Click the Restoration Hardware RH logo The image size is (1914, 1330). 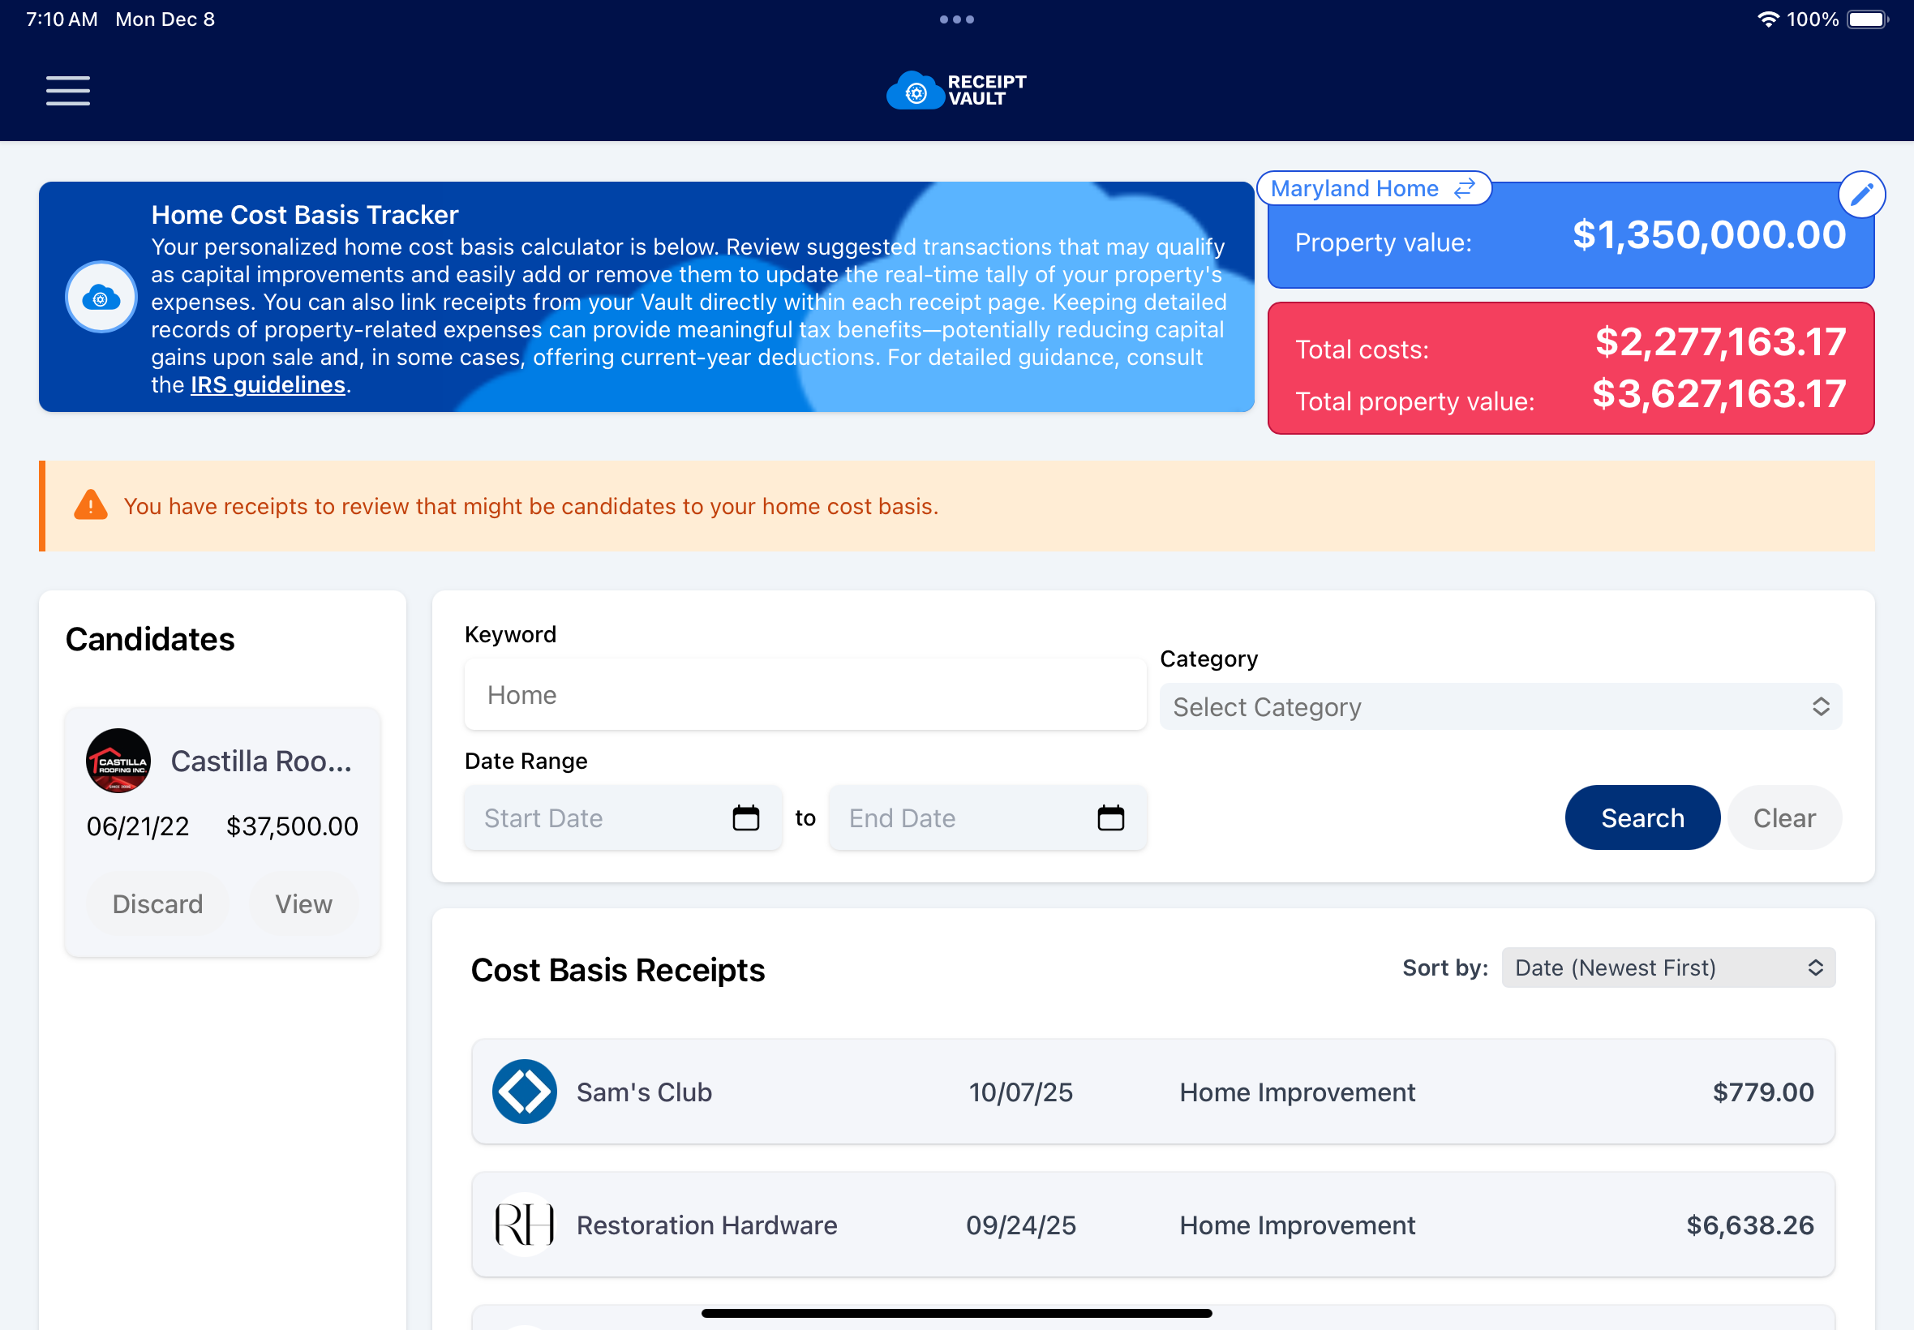(524, 1224)
